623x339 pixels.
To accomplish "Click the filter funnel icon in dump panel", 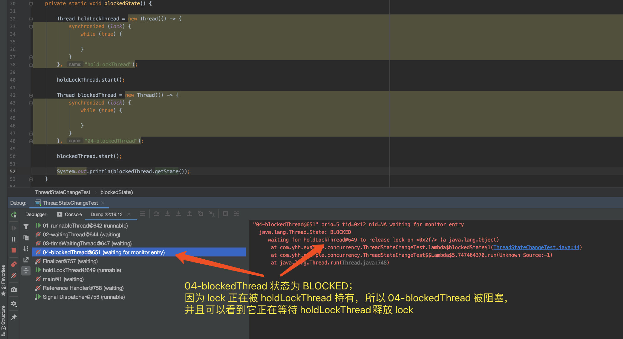I will [x=26, y=226].
